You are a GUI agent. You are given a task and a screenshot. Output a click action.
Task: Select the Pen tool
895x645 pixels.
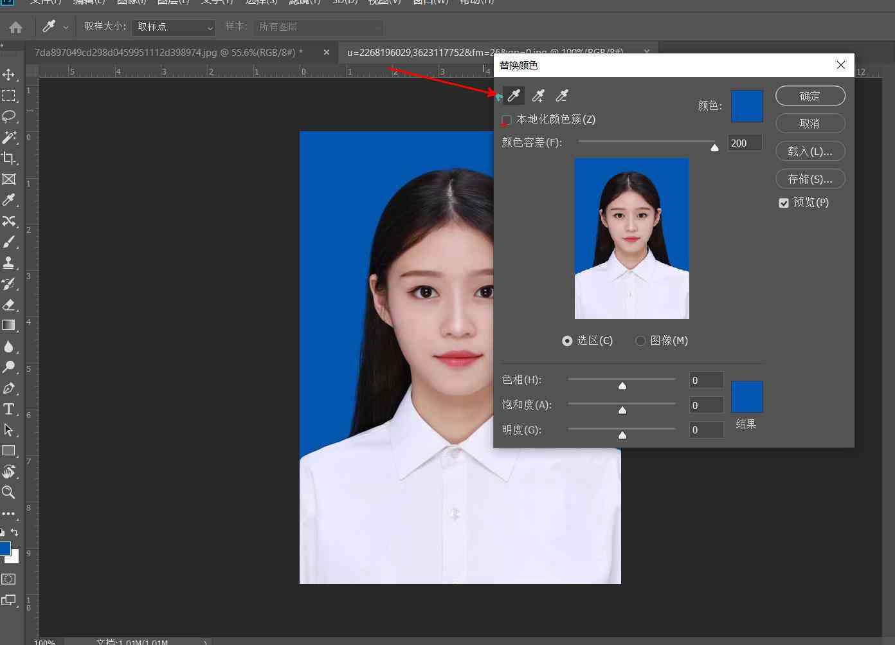pos(9,388)
